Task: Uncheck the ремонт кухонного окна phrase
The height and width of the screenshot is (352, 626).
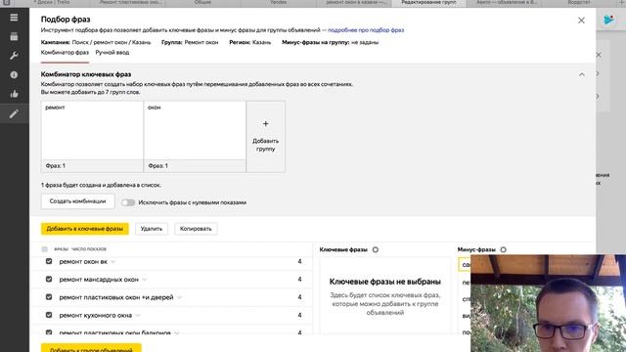Action: (49, 315)
